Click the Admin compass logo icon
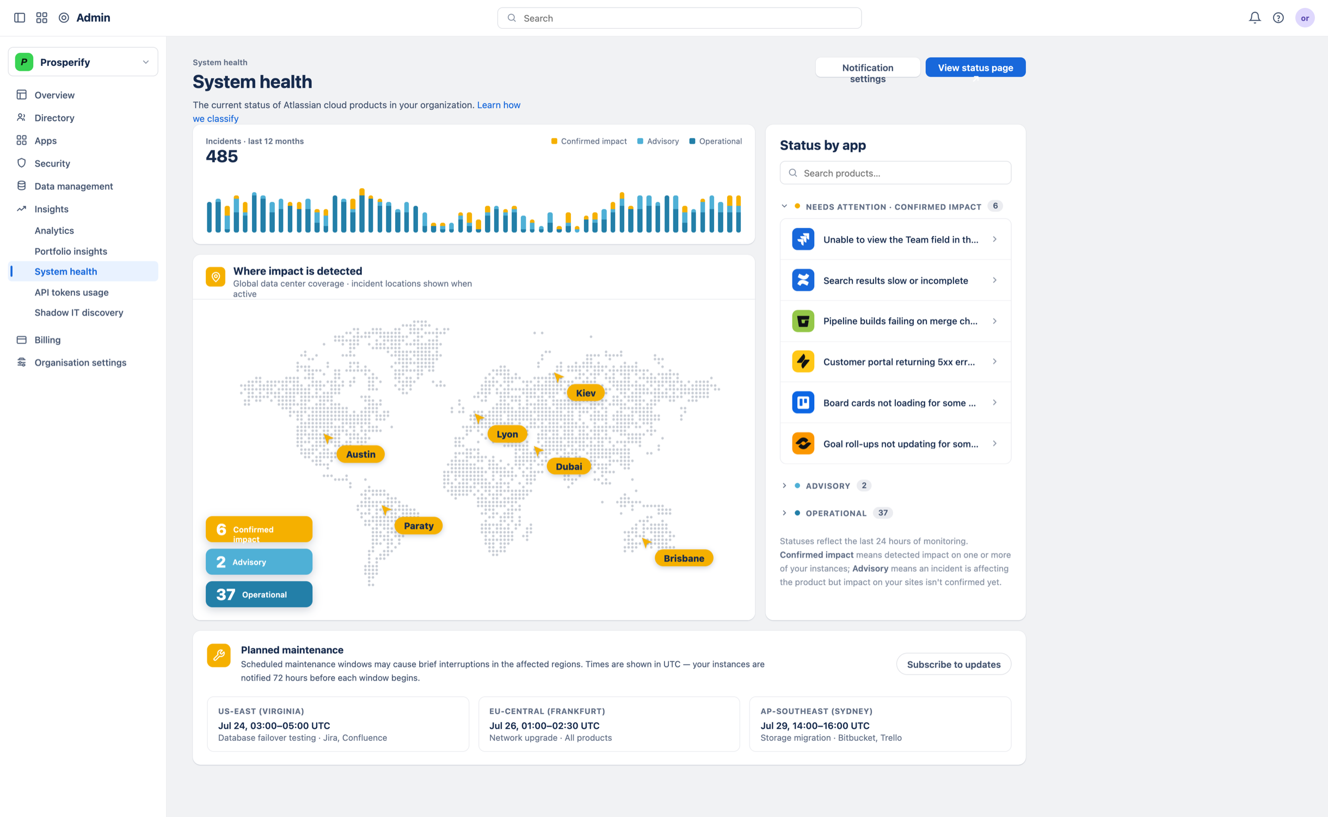 [x=64, y=18]
